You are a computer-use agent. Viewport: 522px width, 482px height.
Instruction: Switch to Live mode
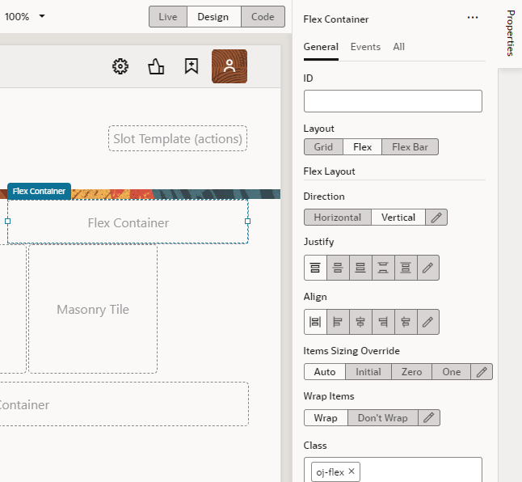pos(168,17)
